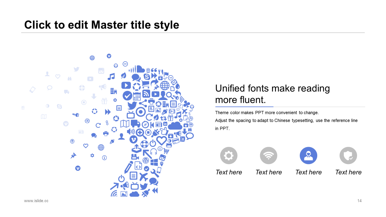The width and height of the screenshot is (386, 217).
Task: Click the video camera icon
Action: [134, 157]
